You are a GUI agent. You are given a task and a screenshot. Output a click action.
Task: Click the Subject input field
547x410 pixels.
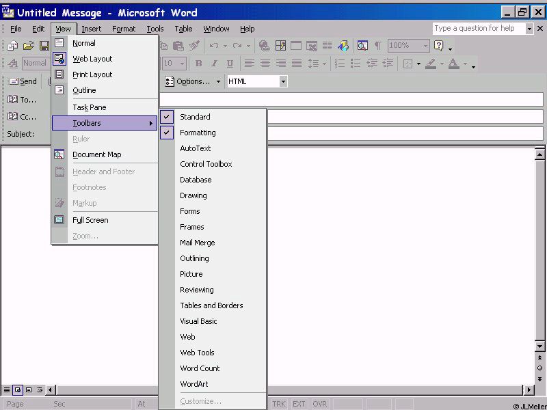[403, 134]
